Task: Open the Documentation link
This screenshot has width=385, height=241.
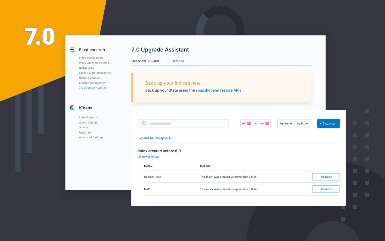Action: 148,157
